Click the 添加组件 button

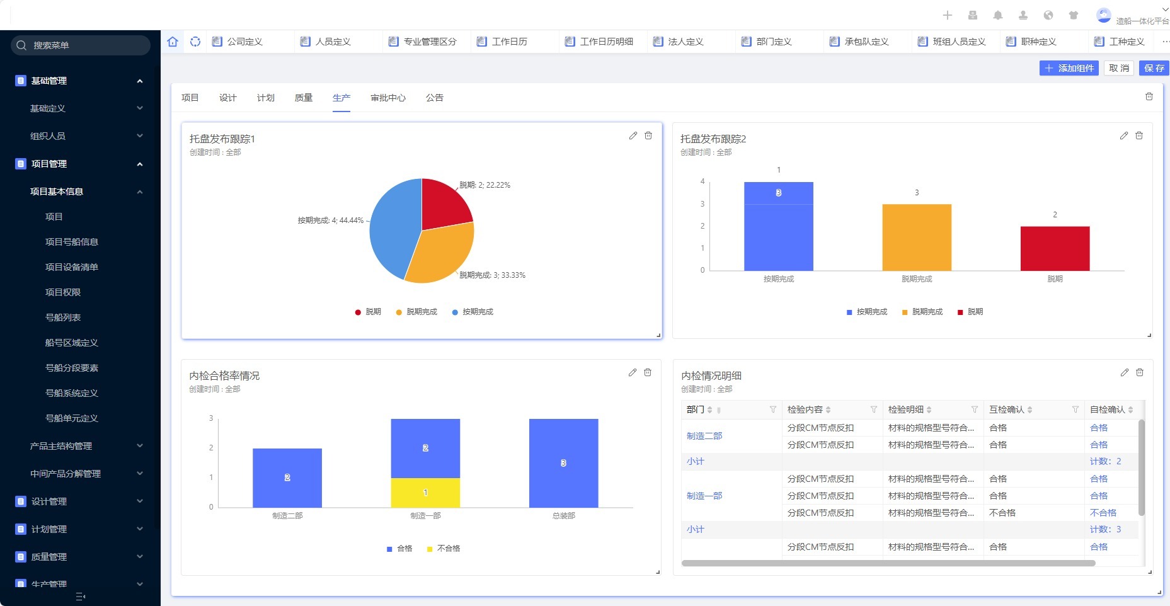click(1069, 68)
